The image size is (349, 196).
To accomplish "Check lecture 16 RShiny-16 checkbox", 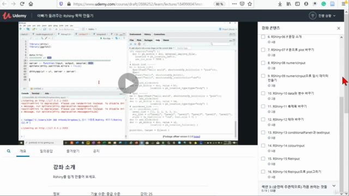I will [263, 172].
